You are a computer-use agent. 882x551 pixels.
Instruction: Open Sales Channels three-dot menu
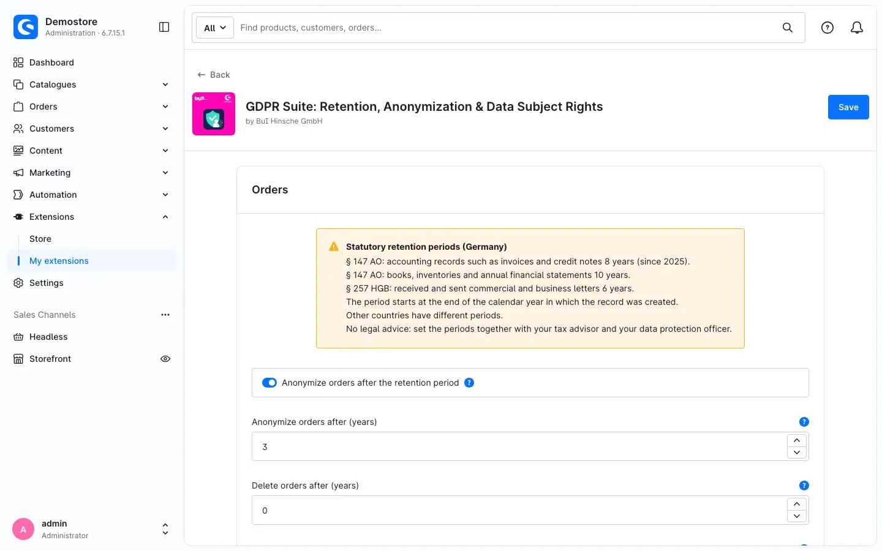tap(165, 315)
